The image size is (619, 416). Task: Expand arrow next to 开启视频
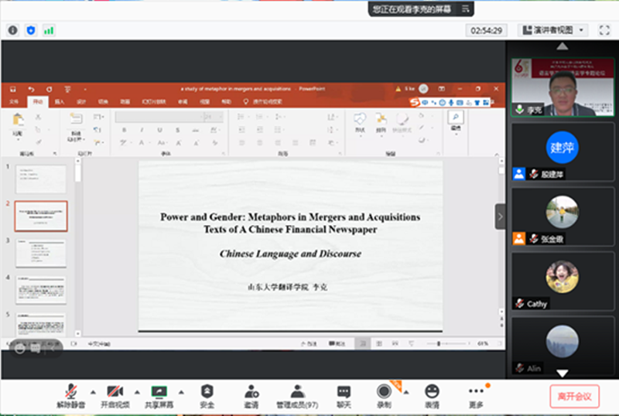(137, 390)
